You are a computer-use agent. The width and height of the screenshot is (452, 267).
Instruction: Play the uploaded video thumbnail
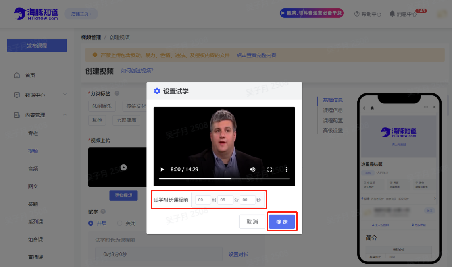123,168
